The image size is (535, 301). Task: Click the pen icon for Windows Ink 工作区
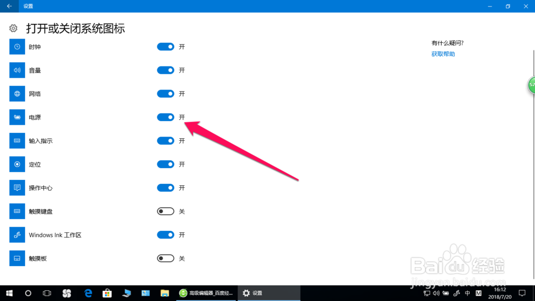tap(17, 235)
